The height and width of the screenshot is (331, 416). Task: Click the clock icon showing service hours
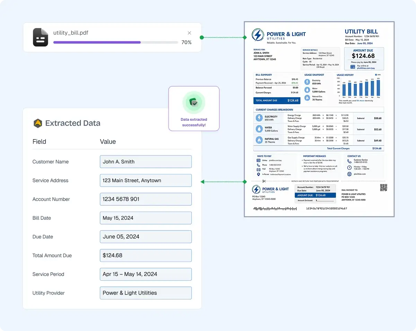[349, 168]
